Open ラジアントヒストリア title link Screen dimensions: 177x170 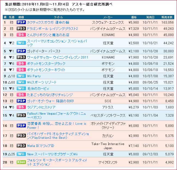click(x=41, y=107)
